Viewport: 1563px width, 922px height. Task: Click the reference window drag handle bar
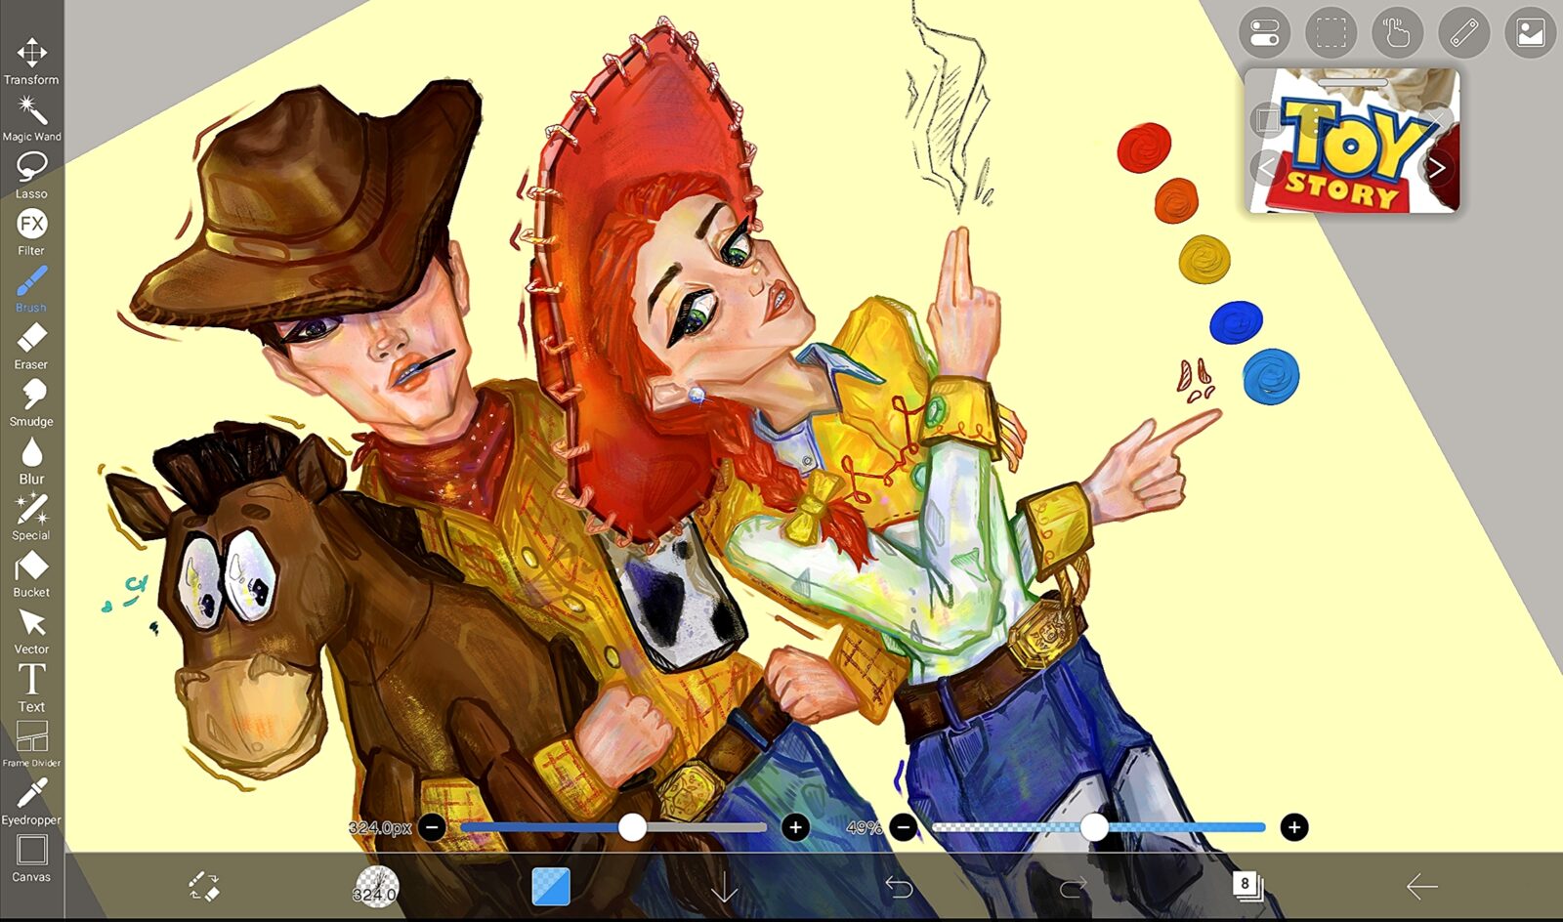pyautogui.click(x=1352, y=83)
